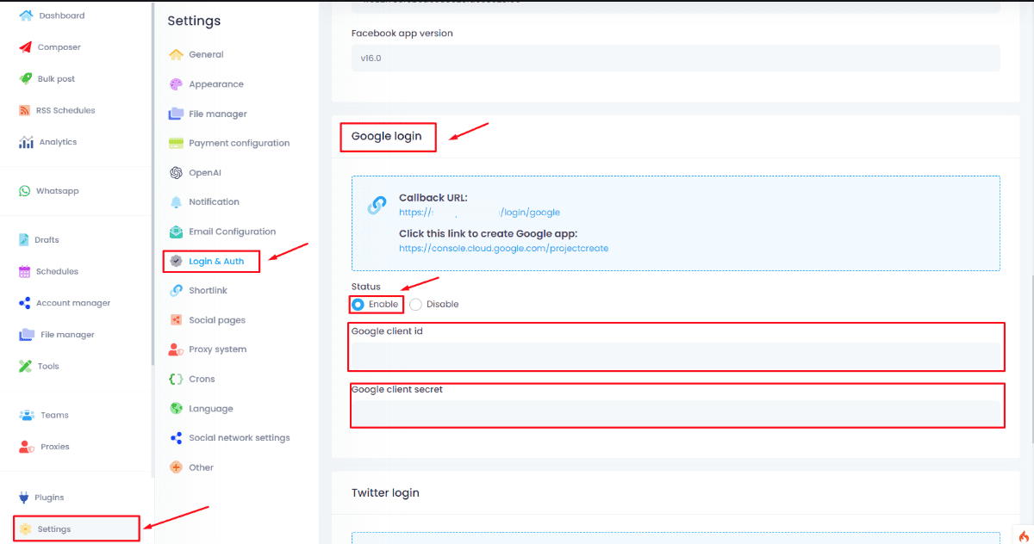Click the OpenAI logo icon

(x=176, y=172)
